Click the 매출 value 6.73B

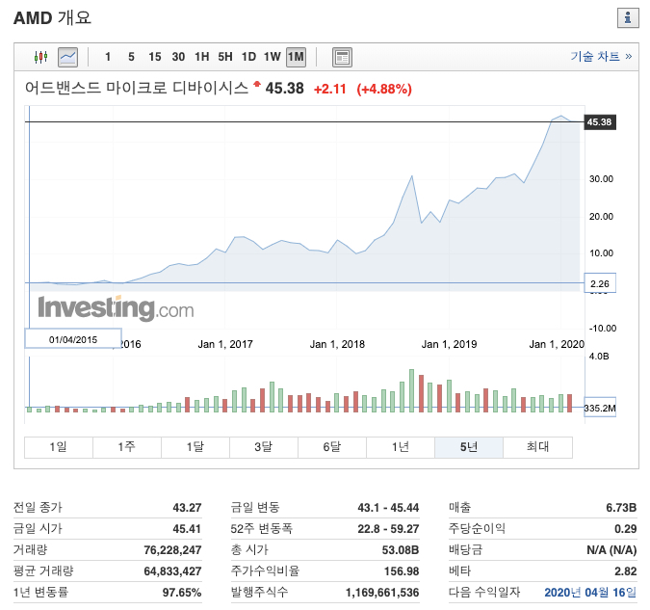point(621,508)
